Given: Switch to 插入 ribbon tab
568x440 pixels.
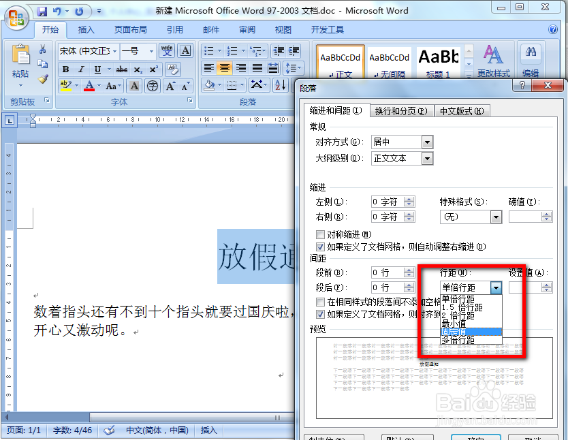Looking at the screenshot, I should click(x=86, y=30).
